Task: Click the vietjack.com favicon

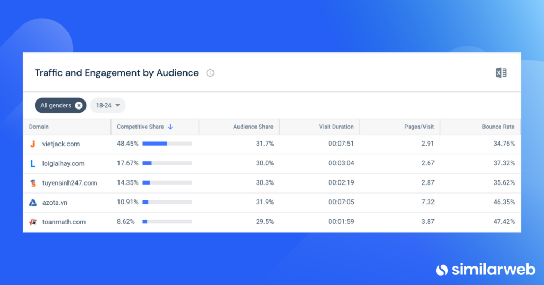Action: pos(32,144)
